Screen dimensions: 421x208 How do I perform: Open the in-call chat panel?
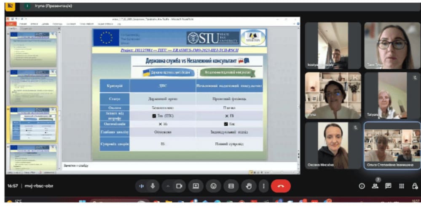click(x=388, y=186)
